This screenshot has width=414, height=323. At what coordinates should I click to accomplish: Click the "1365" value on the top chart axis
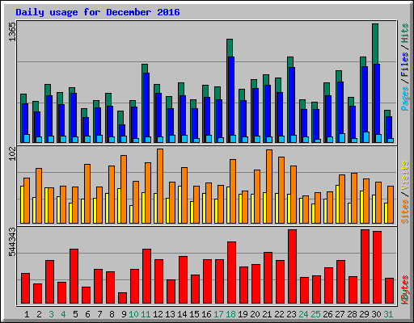(12, 31)
